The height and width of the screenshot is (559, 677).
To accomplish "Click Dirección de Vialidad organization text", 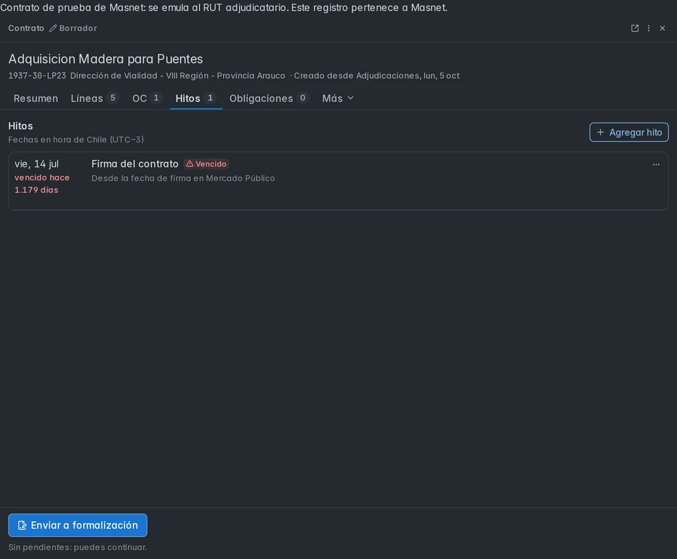I will pyautogui.click(x=178, y=76).
